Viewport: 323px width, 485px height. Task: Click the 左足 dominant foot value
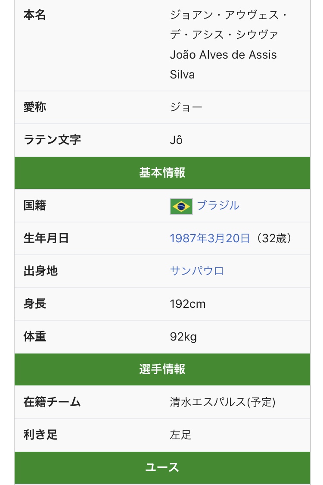tap(181, 435)
